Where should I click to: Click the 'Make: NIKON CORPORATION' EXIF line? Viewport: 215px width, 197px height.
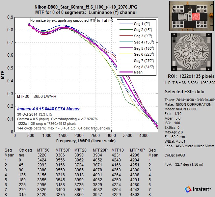(188, 104)
